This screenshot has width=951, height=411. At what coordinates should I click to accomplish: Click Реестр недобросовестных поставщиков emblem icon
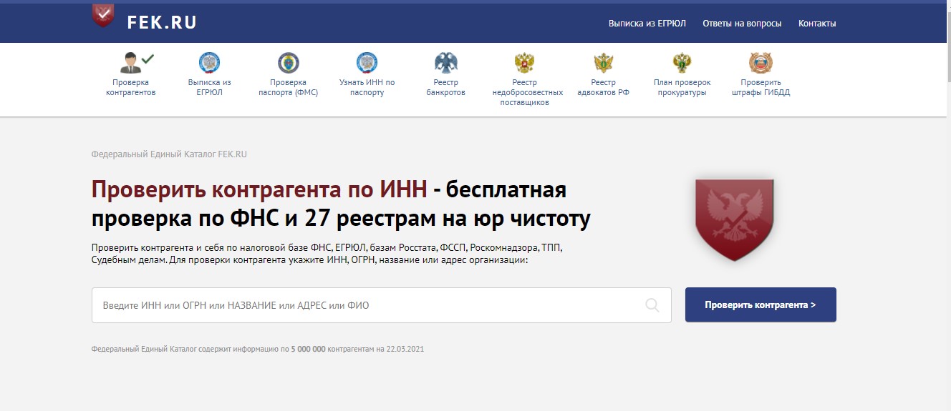pos(525,62)
